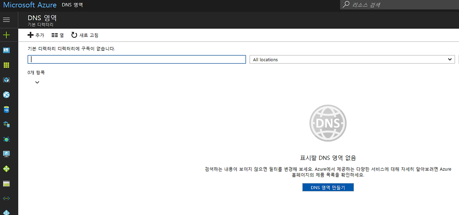Open Virtual networks icon in sidebar
The height and width of the screenshot is (215, 459).
point(6,198)
